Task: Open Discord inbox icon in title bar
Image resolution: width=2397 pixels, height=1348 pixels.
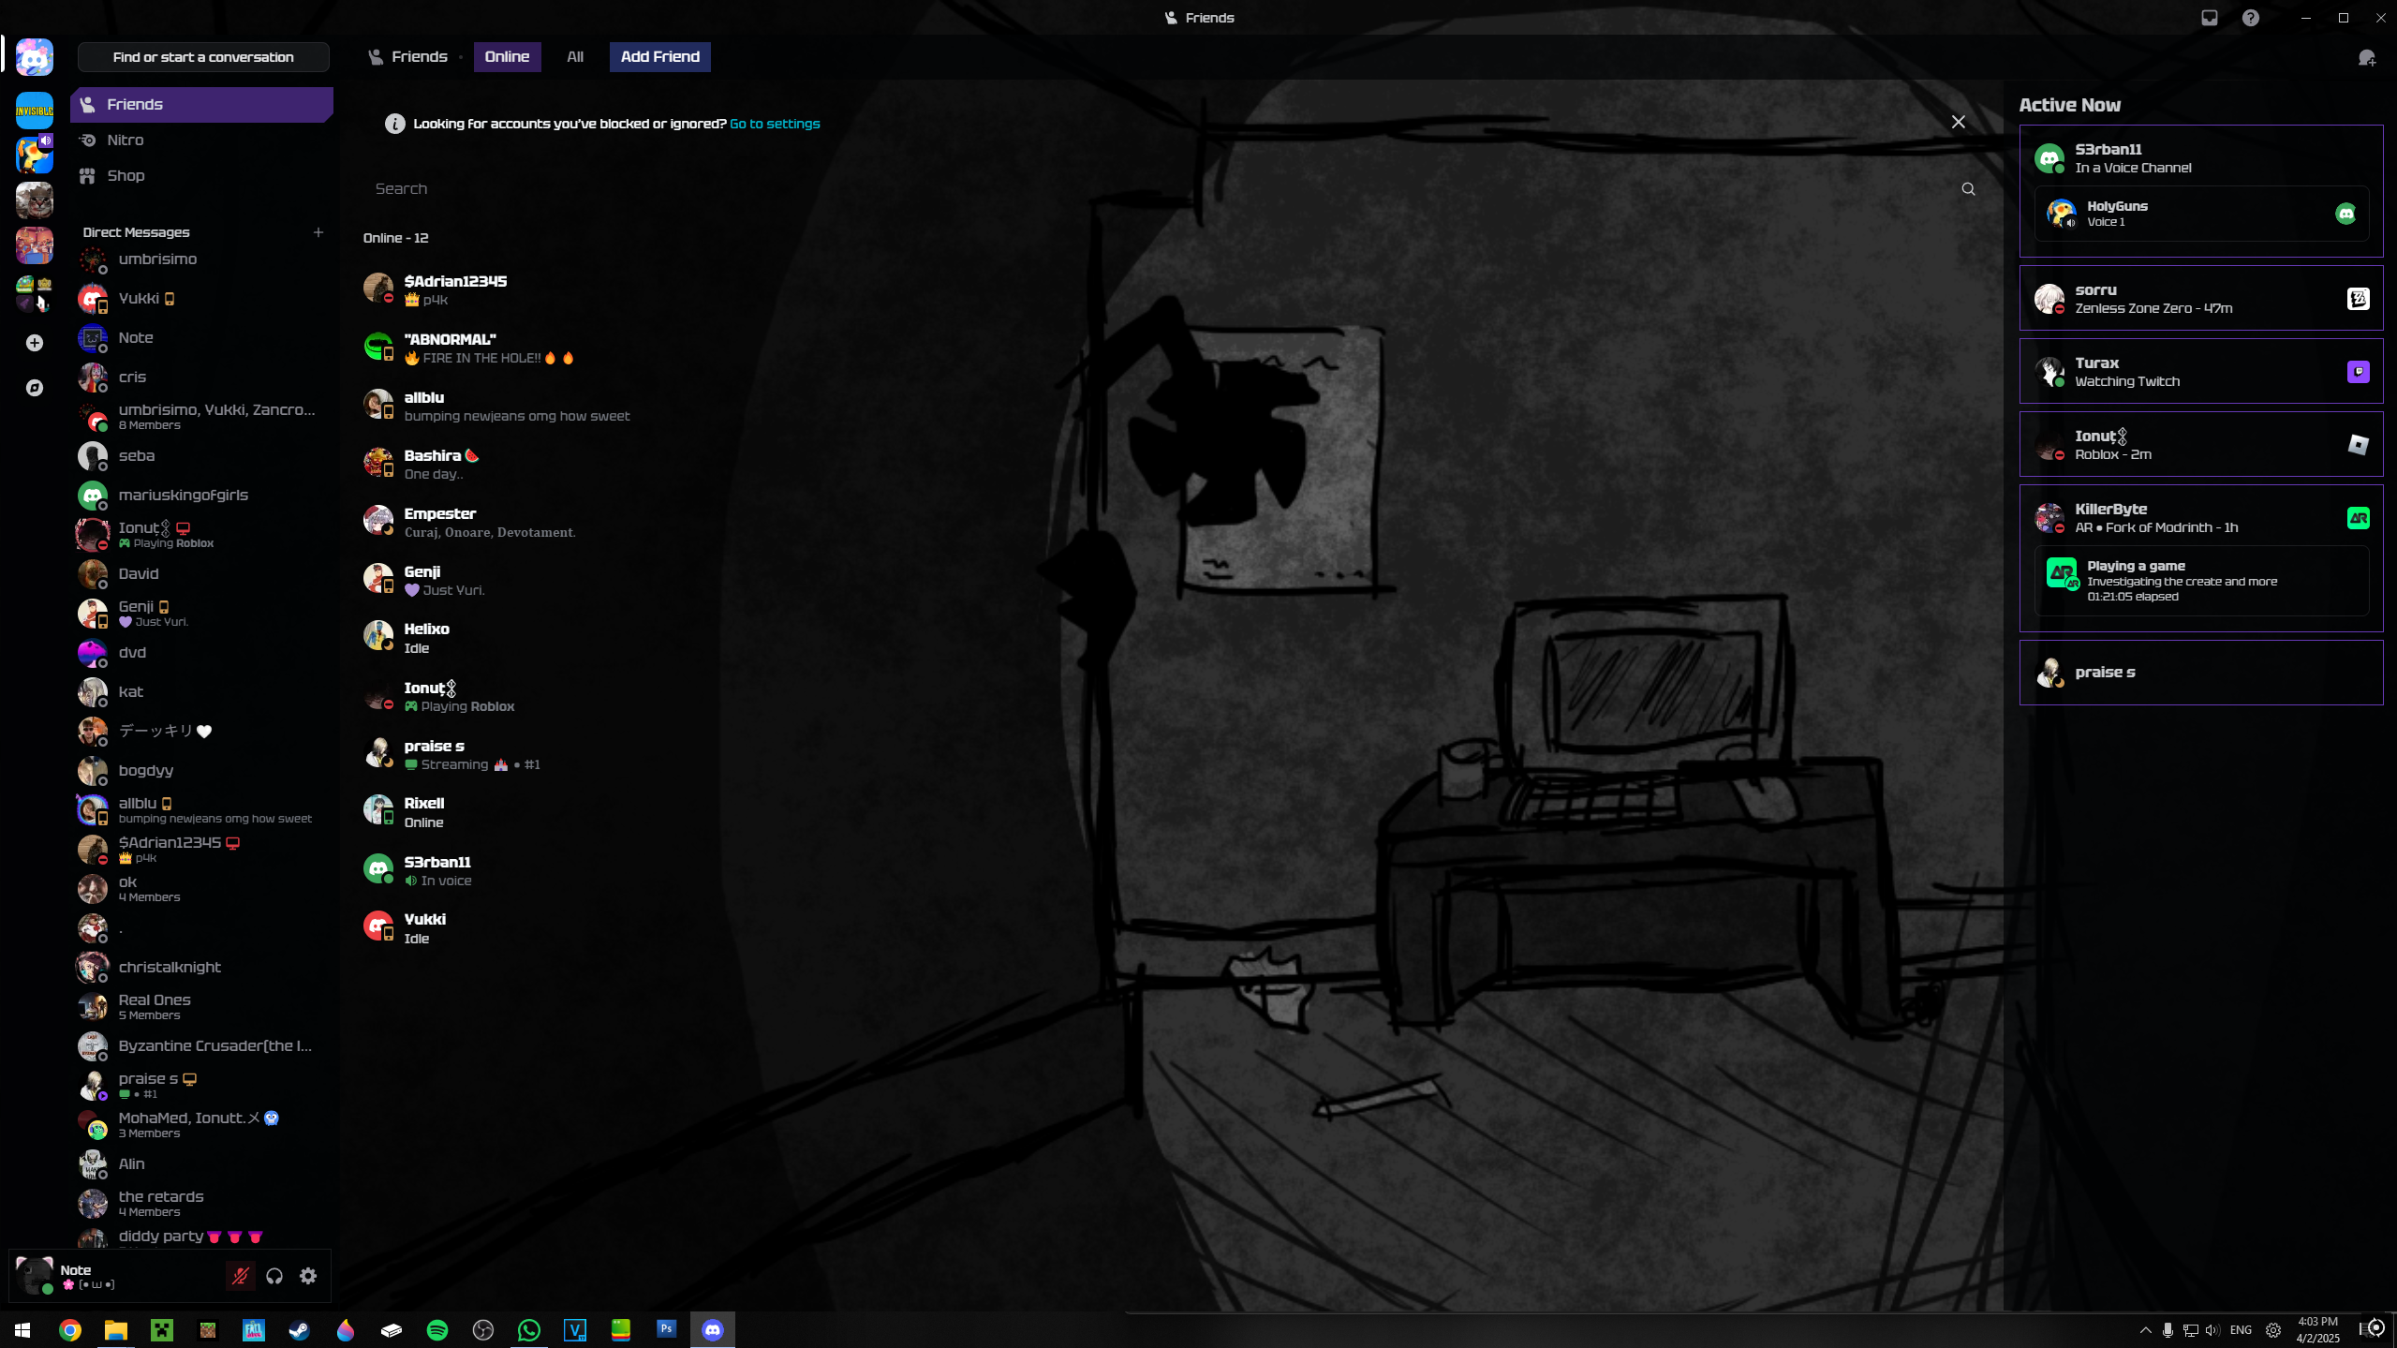Action: coord(2210,18)
